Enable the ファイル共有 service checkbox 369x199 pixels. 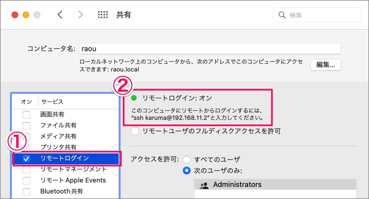26,126
